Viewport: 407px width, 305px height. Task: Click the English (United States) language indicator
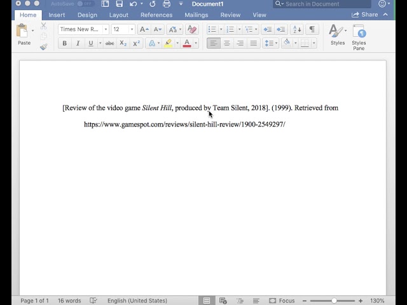point(137,301)
